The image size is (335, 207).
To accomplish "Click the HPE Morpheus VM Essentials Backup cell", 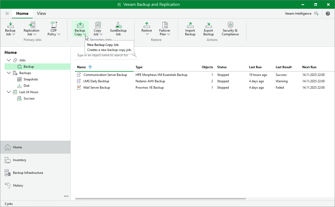I will [161, 75].
